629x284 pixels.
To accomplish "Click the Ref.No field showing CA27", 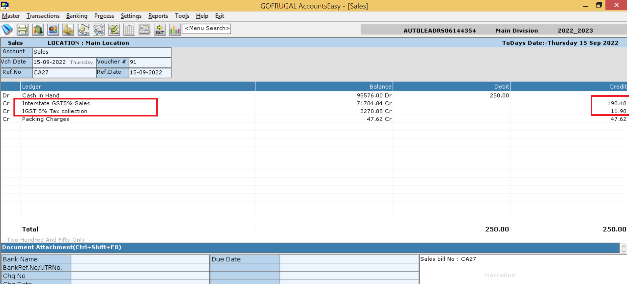I will (x=65, y=73).
